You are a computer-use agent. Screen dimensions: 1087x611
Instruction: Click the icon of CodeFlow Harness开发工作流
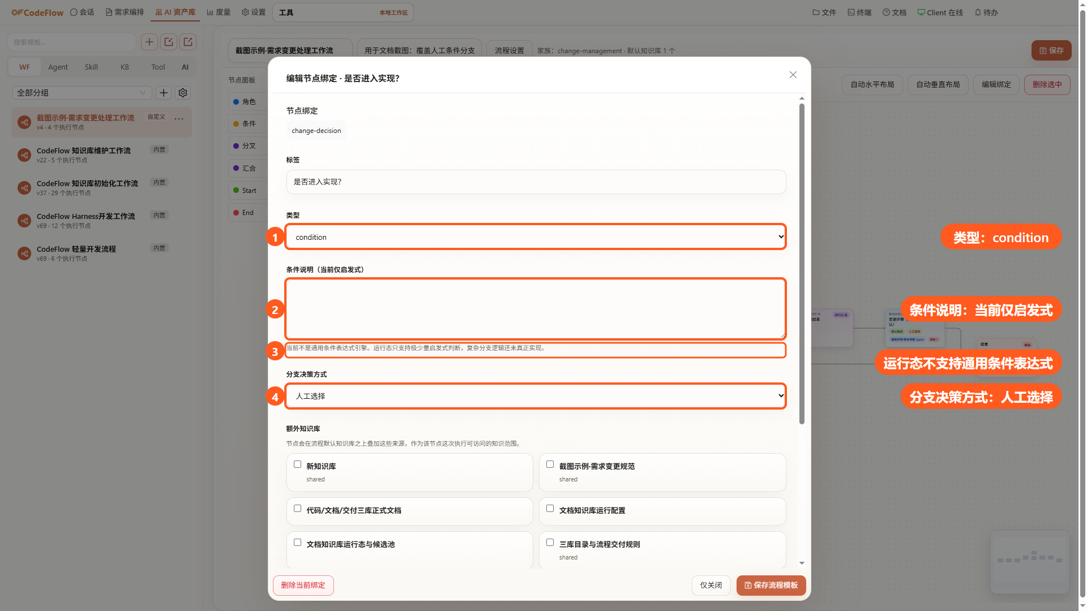24,221
